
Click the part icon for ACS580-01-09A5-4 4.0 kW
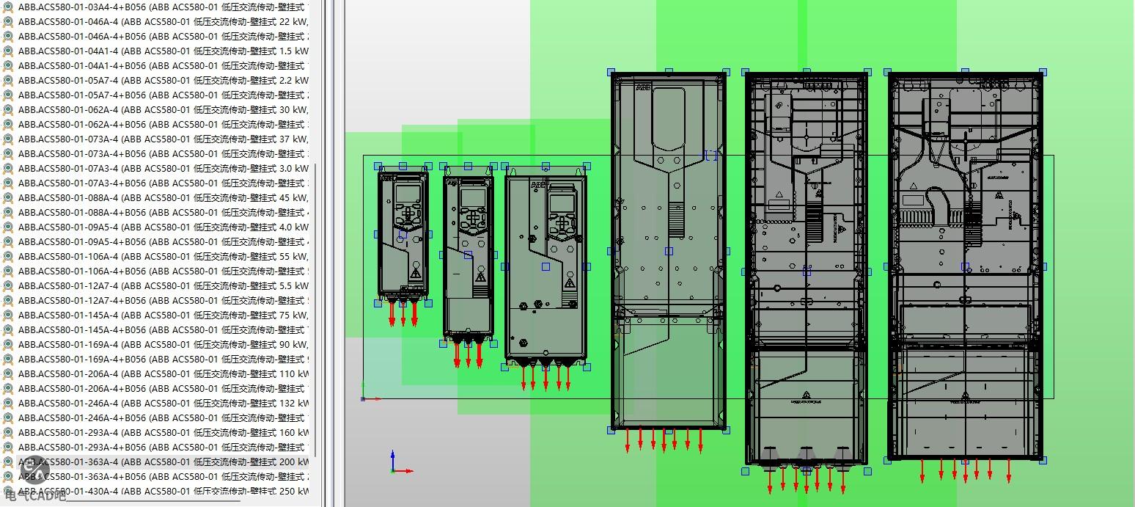8,227
